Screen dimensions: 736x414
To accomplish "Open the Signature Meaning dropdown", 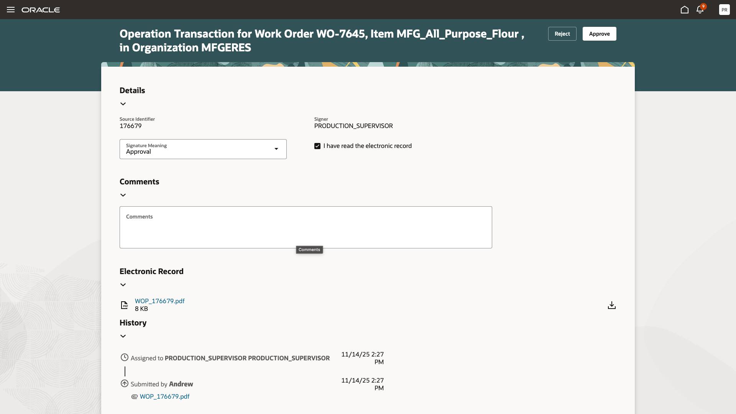I will 276,149.
